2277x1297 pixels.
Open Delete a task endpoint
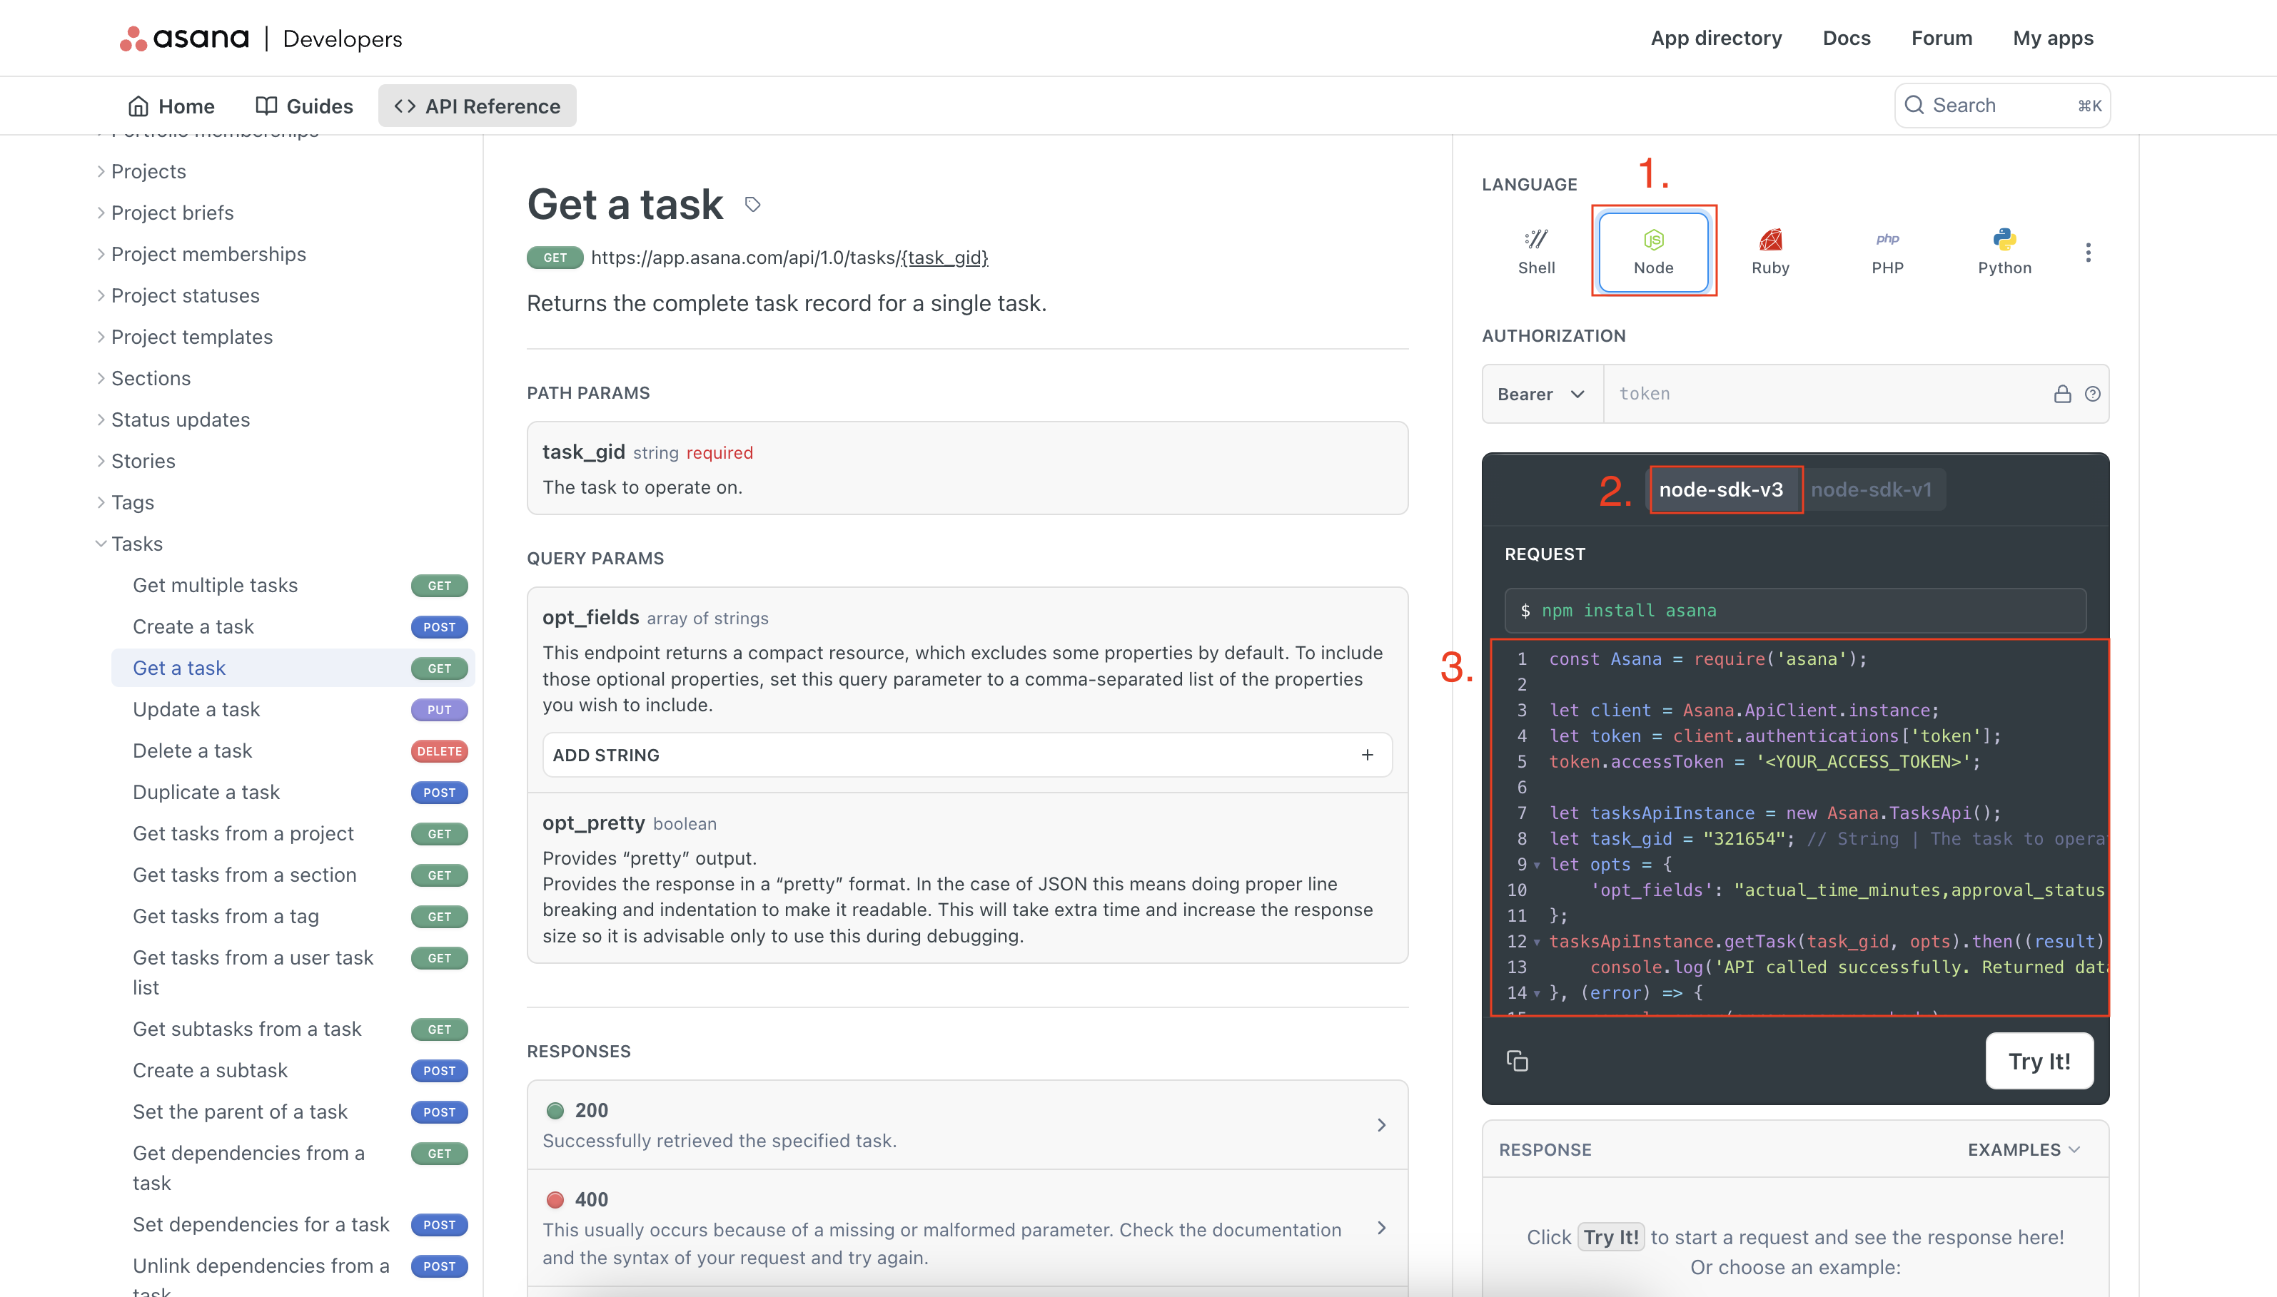pos(293,751)
